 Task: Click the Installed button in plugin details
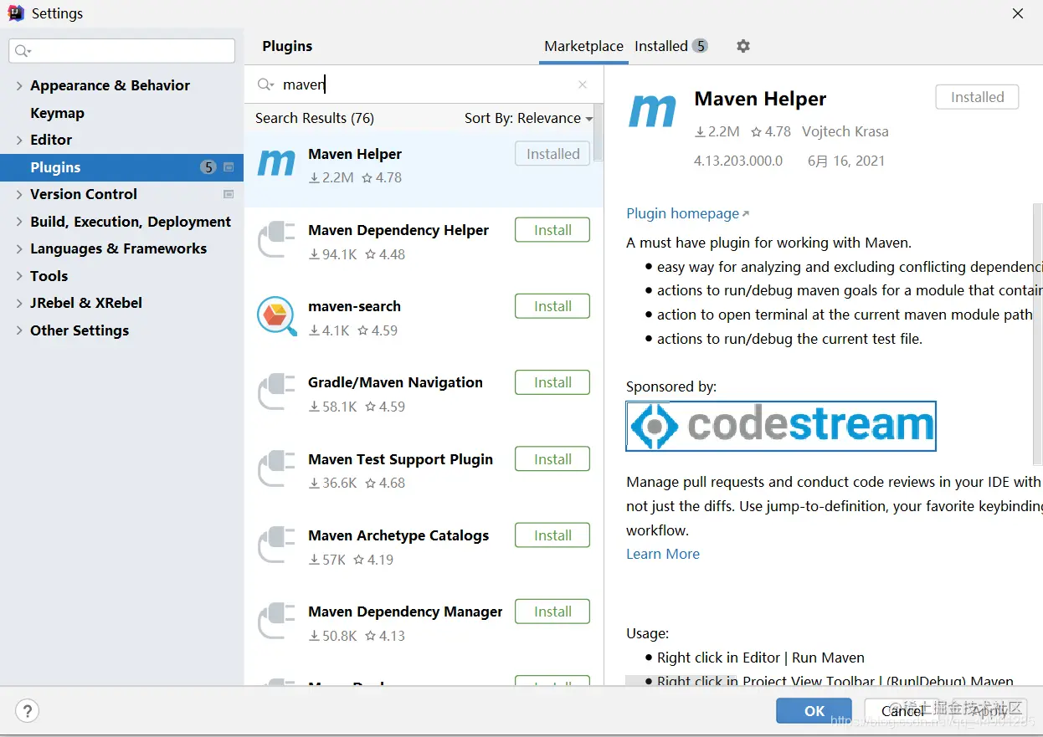click(x=977, y=97)
